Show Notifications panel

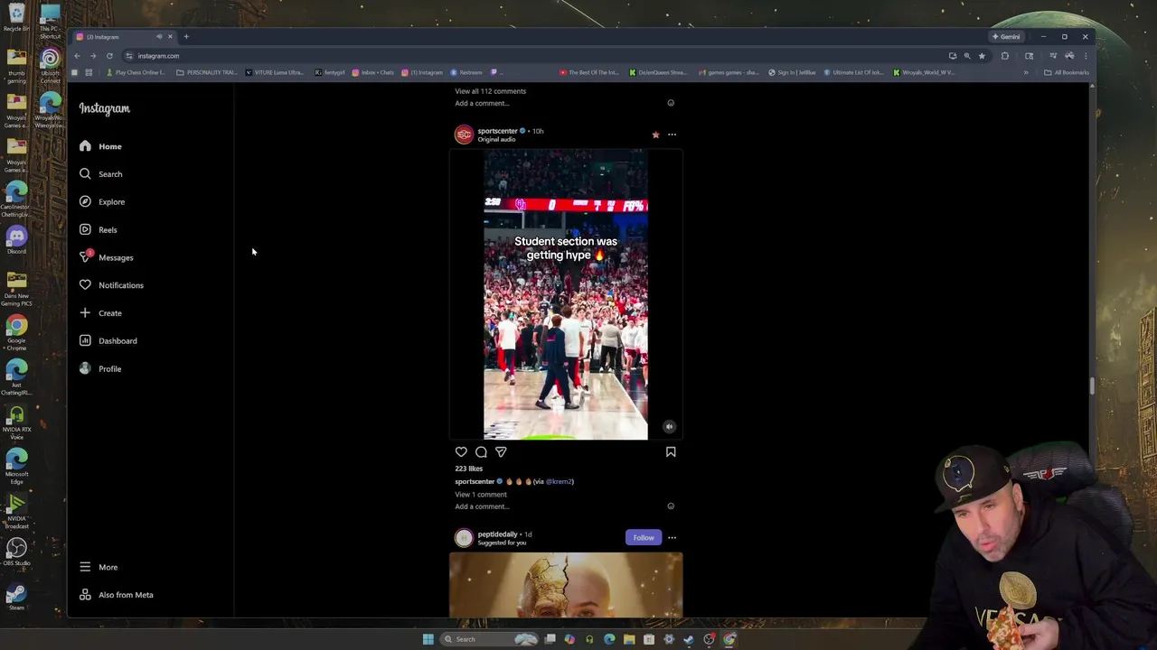tap(111, 285)
